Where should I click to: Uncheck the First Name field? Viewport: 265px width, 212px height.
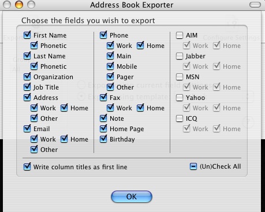[27, 35]
